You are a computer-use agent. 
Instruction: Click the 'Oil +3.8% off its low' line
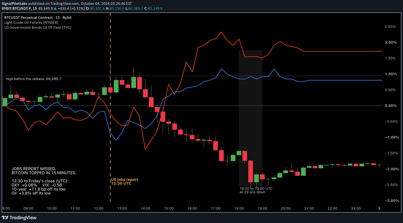pos(31,193)
